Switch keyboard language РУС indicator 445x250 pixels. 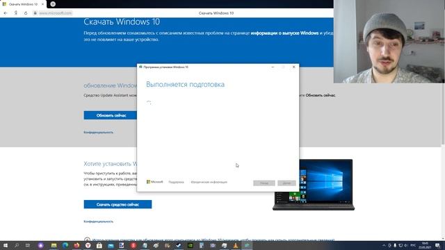point(413,245)
